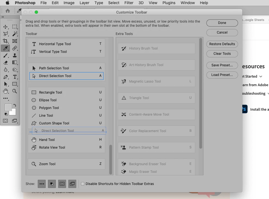The width and height of the screenshot is (269, 199).
Task: Collapse toolbar with double-arrow icon
Action: pos(2,17)
